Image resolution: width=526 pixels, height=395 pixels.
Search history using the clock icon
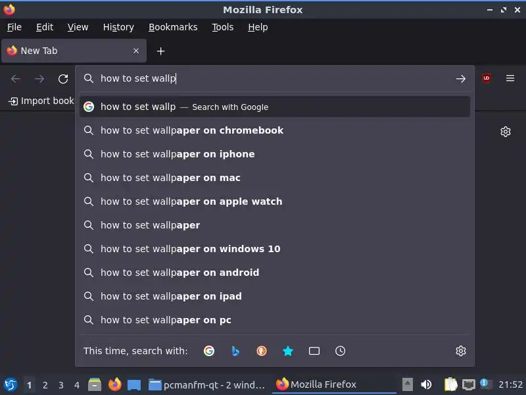(x=340, y=351)
